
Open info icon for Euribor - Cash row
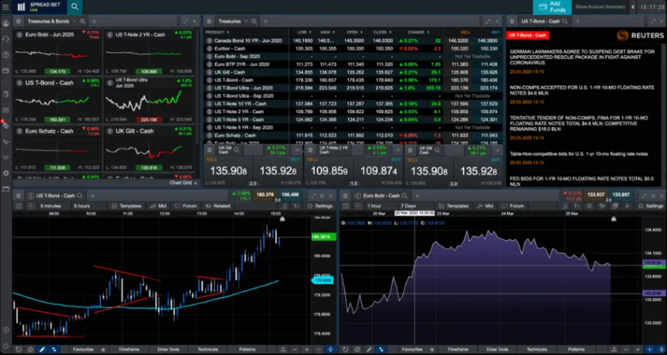[x=209, y=49]
